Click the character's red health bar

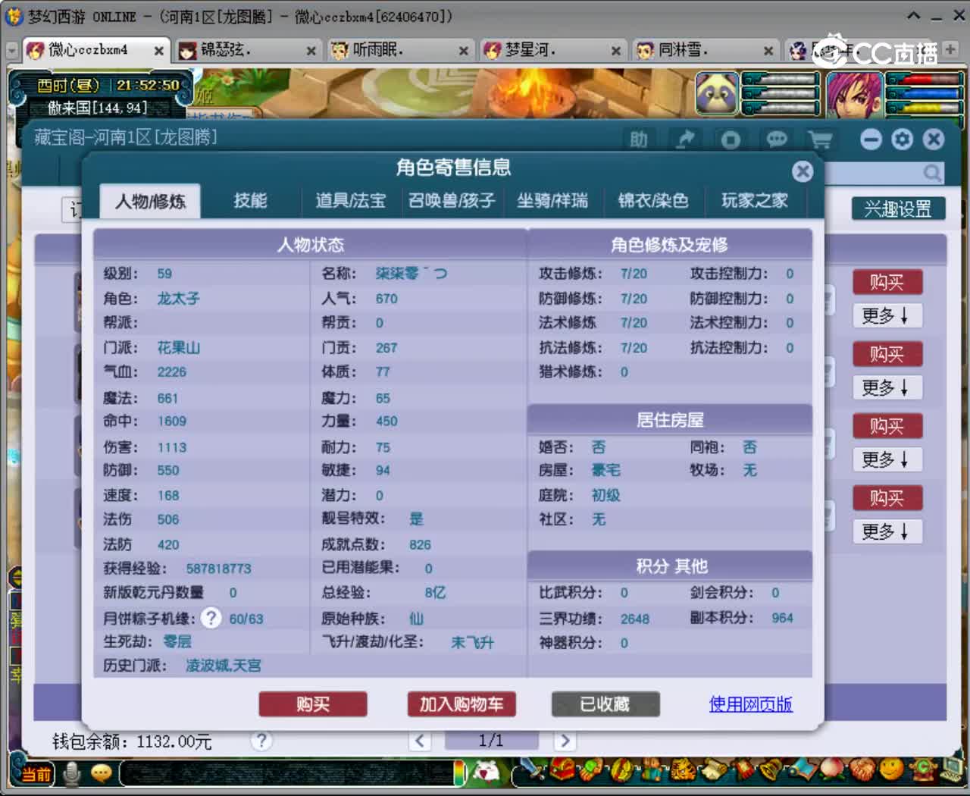coord(923,80)
